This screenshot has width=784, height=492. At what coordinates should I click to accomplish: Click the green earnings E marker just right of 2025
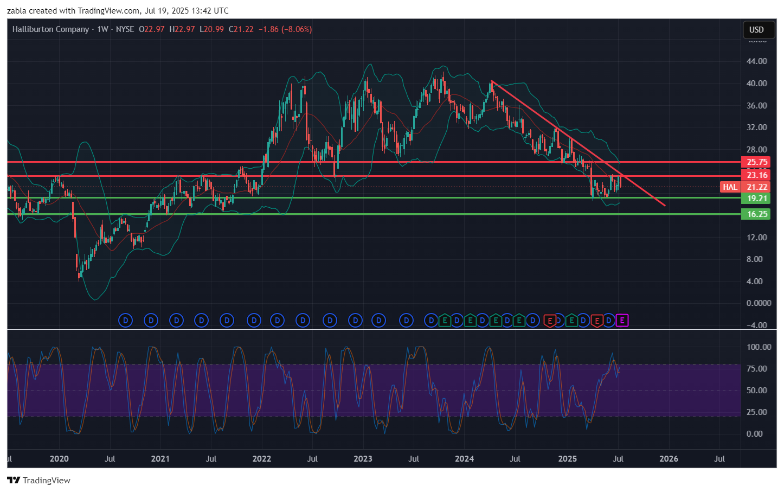571,321
